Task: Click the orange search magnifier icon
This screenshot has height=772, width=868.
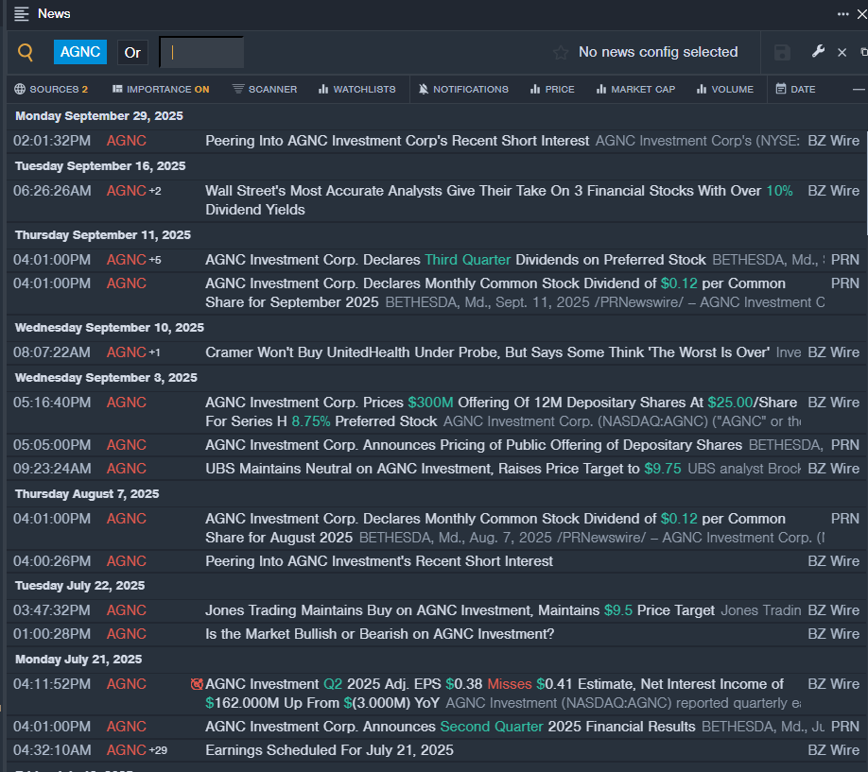Action: [26, 53]
